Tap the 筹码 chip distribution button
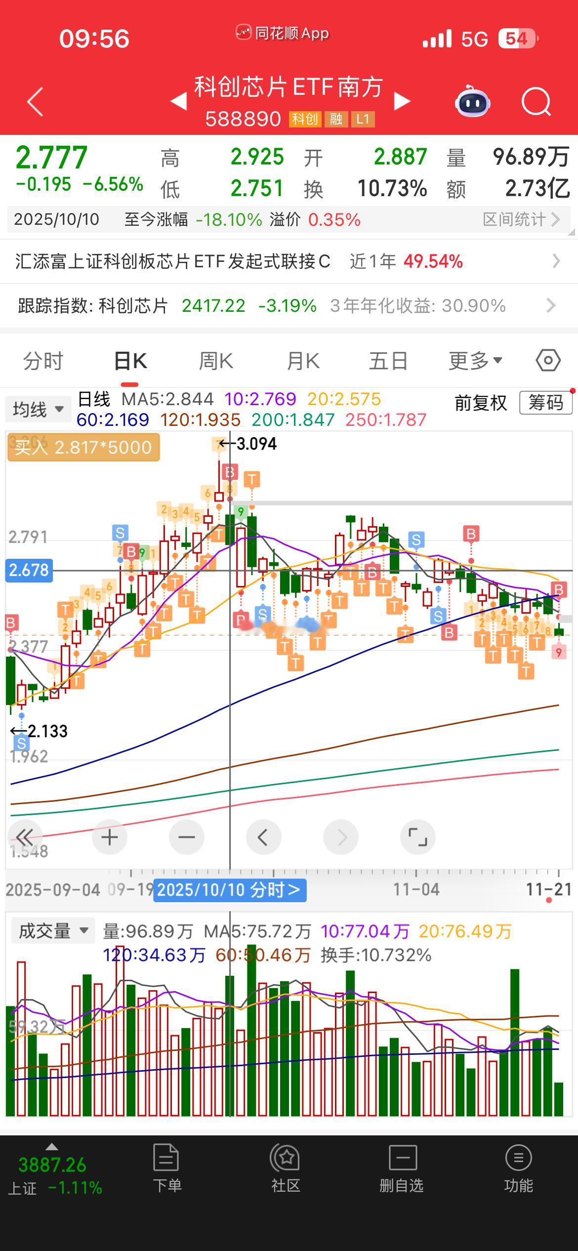This screenshot has height=1251, width=578. click(546, 403)
